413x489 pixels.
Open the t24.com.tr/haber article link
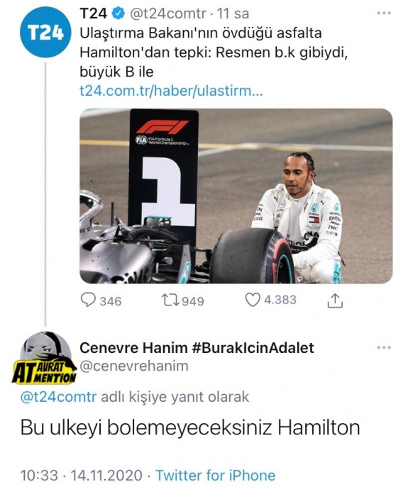[171, 91]
